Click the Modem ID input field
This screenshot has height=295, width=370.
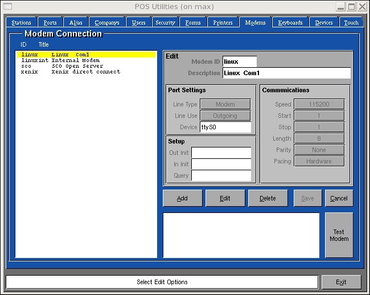240,62
